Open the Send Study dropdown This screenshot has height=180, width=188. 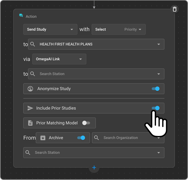point(50,29)
